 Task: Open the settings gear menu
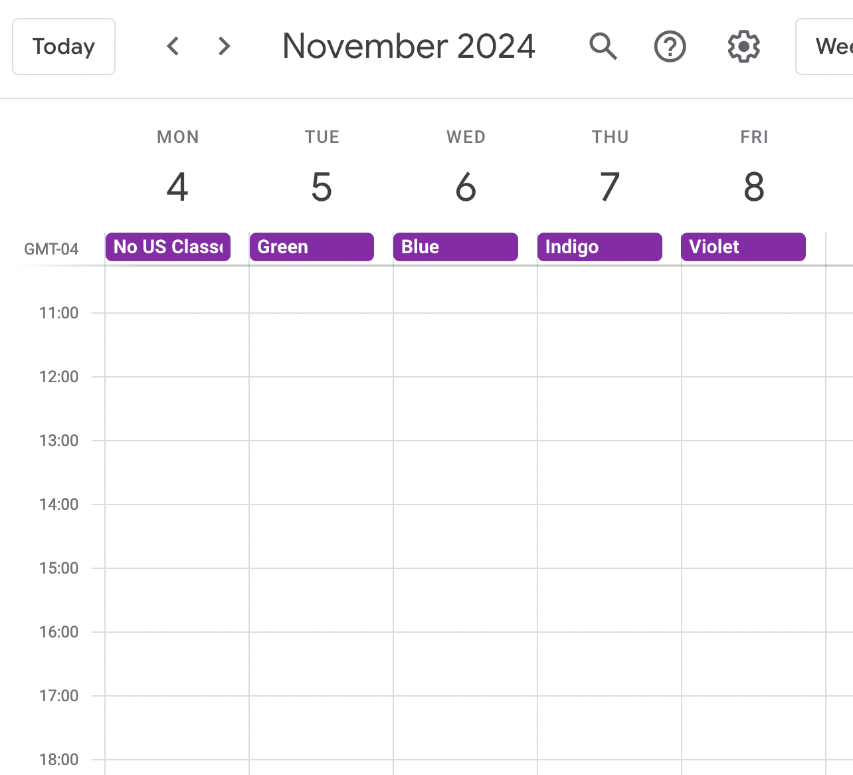pos(743,47)
